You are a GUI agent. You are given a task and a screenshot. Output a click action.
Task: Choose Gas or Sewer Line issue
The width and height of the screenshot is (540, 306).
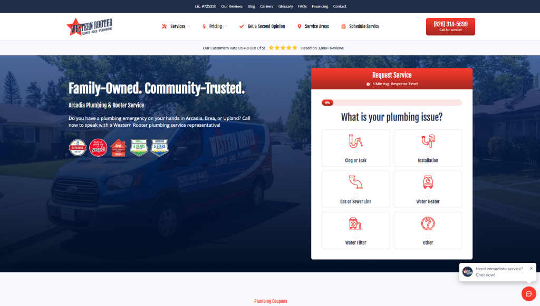click(355, 189)
